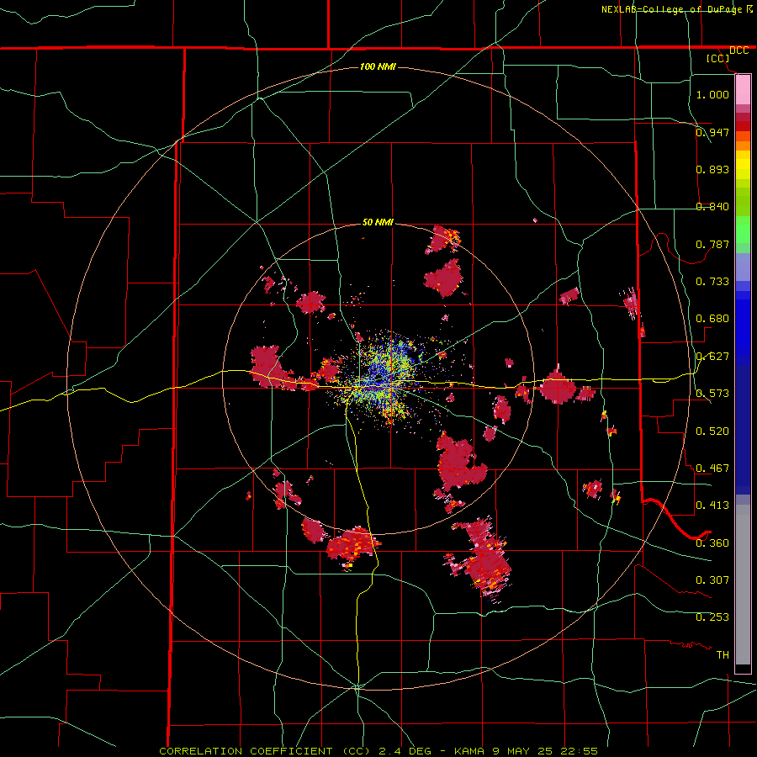
Task: Click the 0.947 color scale value
Action: point(712,132)
